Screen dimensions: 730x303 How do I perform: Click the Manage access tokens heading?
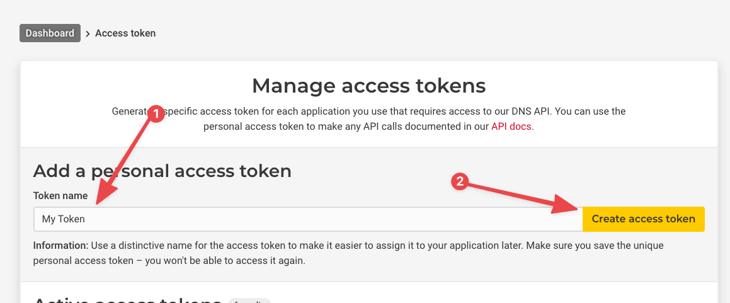click(368, 86)
